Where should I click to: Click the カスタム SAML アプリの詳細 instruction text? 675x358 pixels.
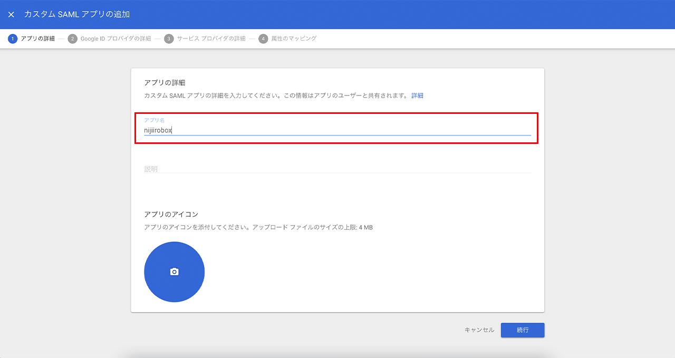[276, 95]
